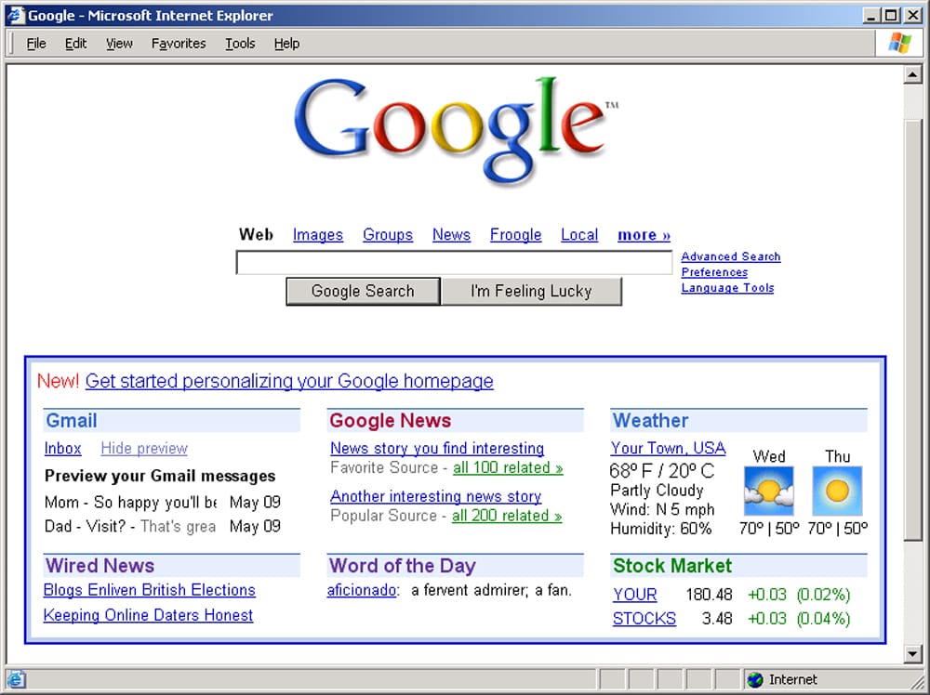Expand the 'more »' search options
930x695 pixels.
point(644,235)
